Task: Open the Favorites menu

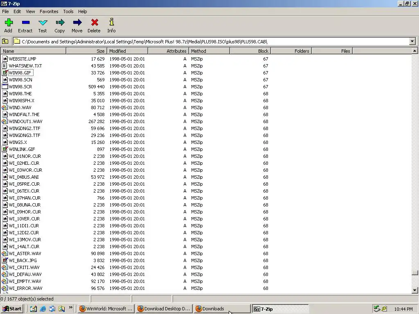Action: point(49,11)
